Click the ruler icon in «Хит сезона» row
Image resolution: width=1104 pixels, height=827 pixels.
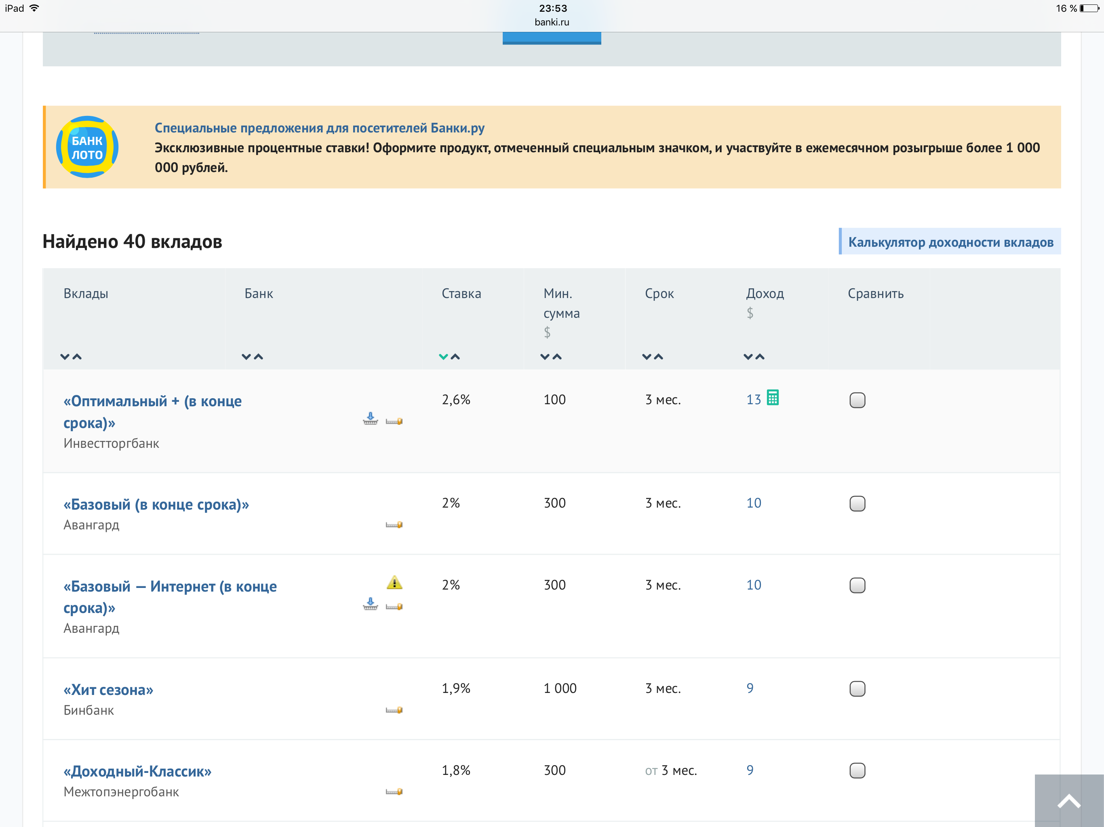(x=394, y=710)
